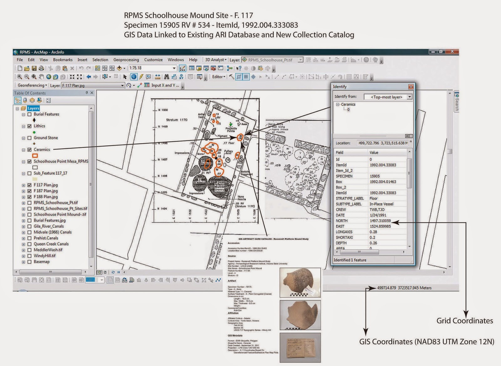
Task: Uncheck the F 117 Plan.jpg layer
Action: coord(29,185)
